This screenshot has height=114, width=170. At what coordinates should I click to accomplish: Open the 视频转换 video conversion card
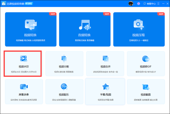click(x=31, y=29)
